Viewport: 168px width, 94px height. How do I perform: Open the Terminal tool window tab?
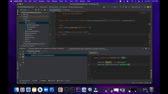51,81
